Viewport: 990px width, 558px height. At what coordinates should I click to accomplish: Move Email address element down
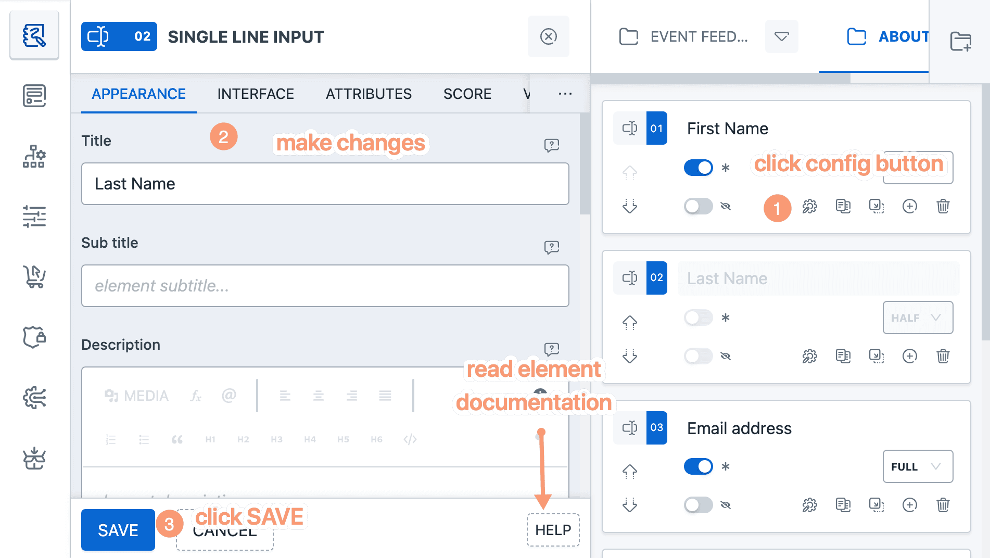click(630, 505)
